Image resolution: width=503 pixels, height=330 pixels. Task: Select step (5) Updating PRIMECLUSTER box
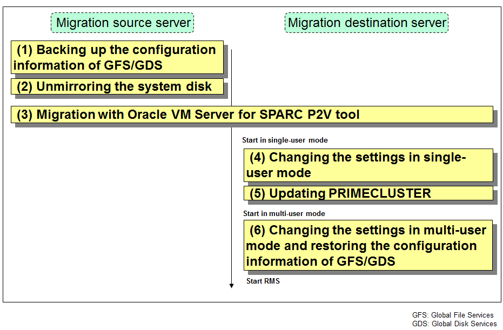[x=368, y=193]
